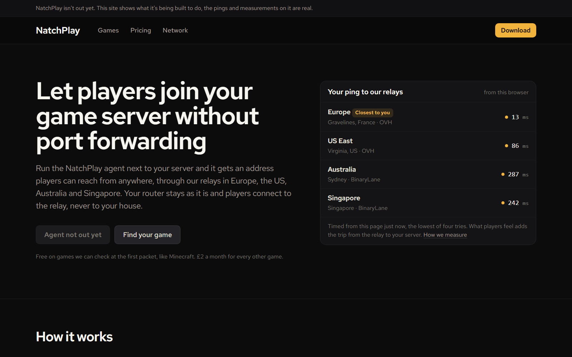Click the 'Closest to you' badge
572x357 pixels.
pos(373,112)
